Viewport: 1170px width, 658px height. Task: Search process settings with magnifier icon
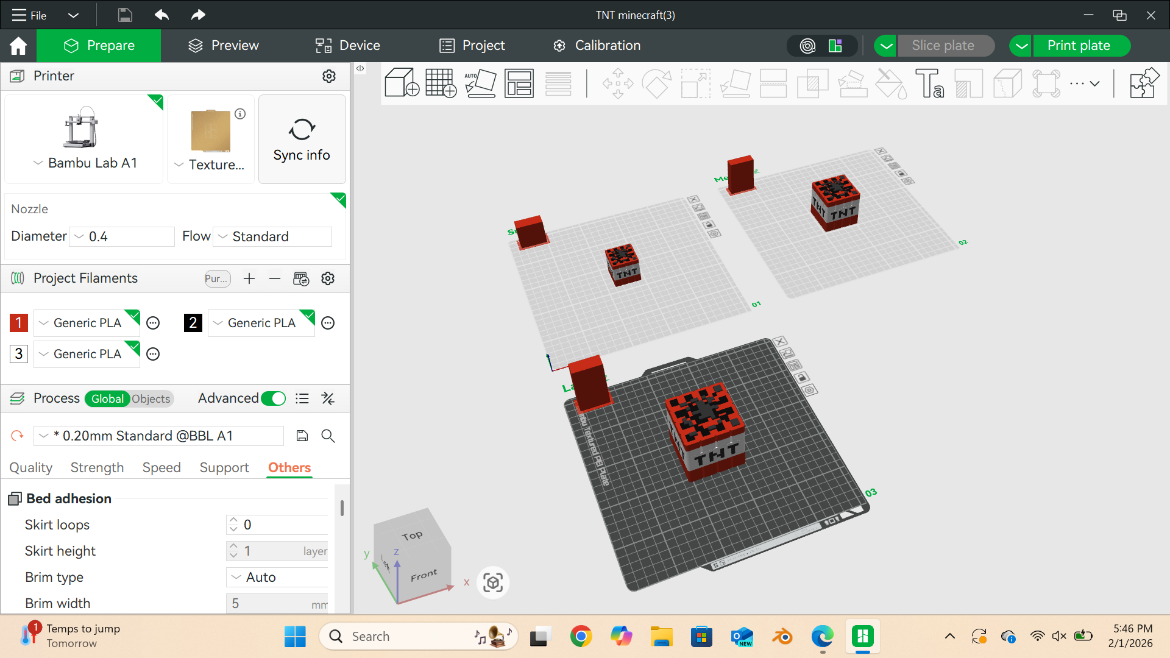[x=328, y=436]
